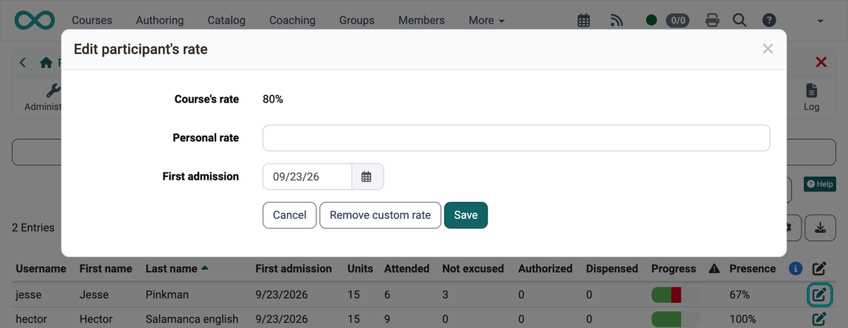Click the Pinkman last name cell
Image resolution: width=848 pixels, height=328 pixels.
click(x=167, y=295)
